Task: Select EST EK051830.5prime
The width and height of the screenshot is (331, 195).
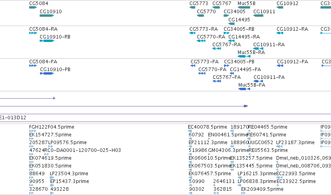Action: click(32, 170)
